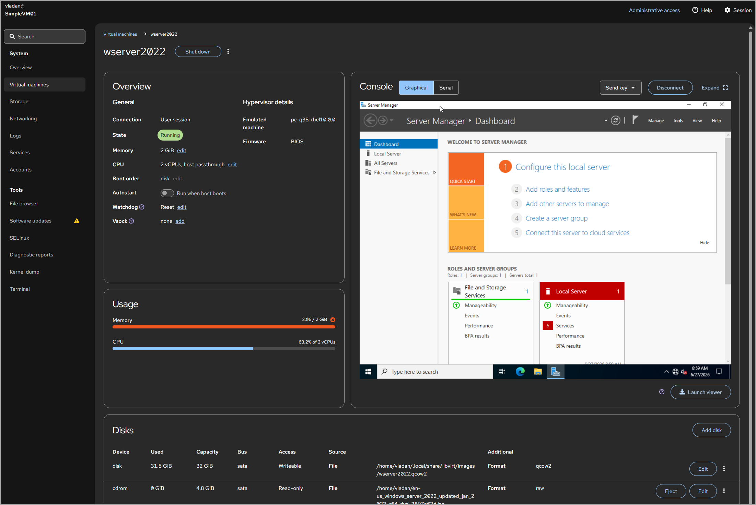Select Dashboard in Server Manager sidebar
The width and height of the screenshot is (756, 505).
tap(399, 144)
